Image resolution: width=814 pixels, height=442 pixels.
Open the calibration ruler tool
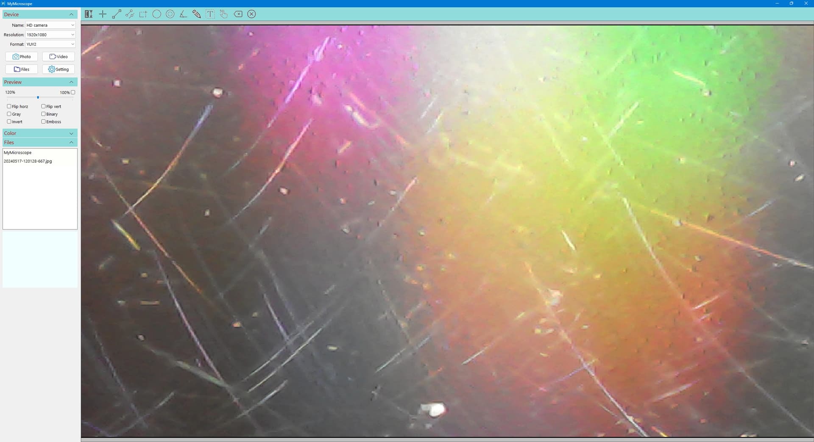pos(89,14)
